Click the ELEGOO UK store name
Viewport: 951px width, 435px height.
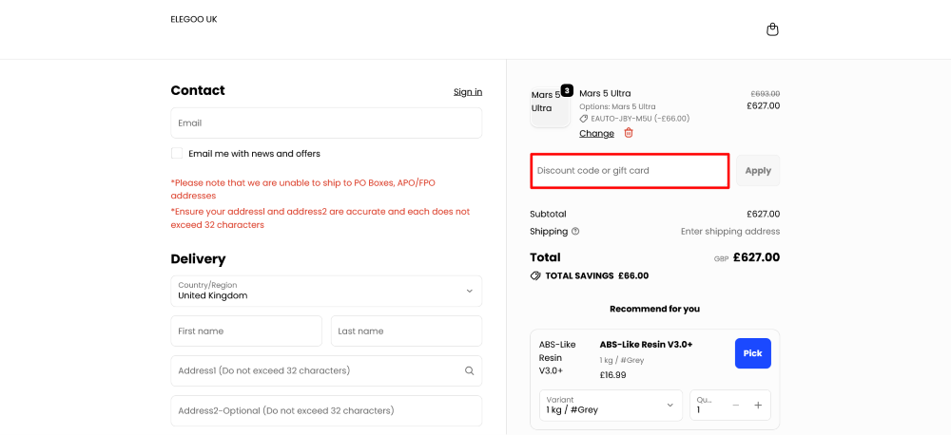193,19
